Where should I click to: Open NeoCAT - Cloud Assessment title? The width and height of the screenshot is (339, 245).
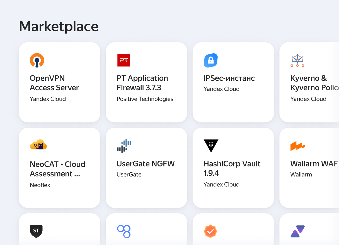57,169
